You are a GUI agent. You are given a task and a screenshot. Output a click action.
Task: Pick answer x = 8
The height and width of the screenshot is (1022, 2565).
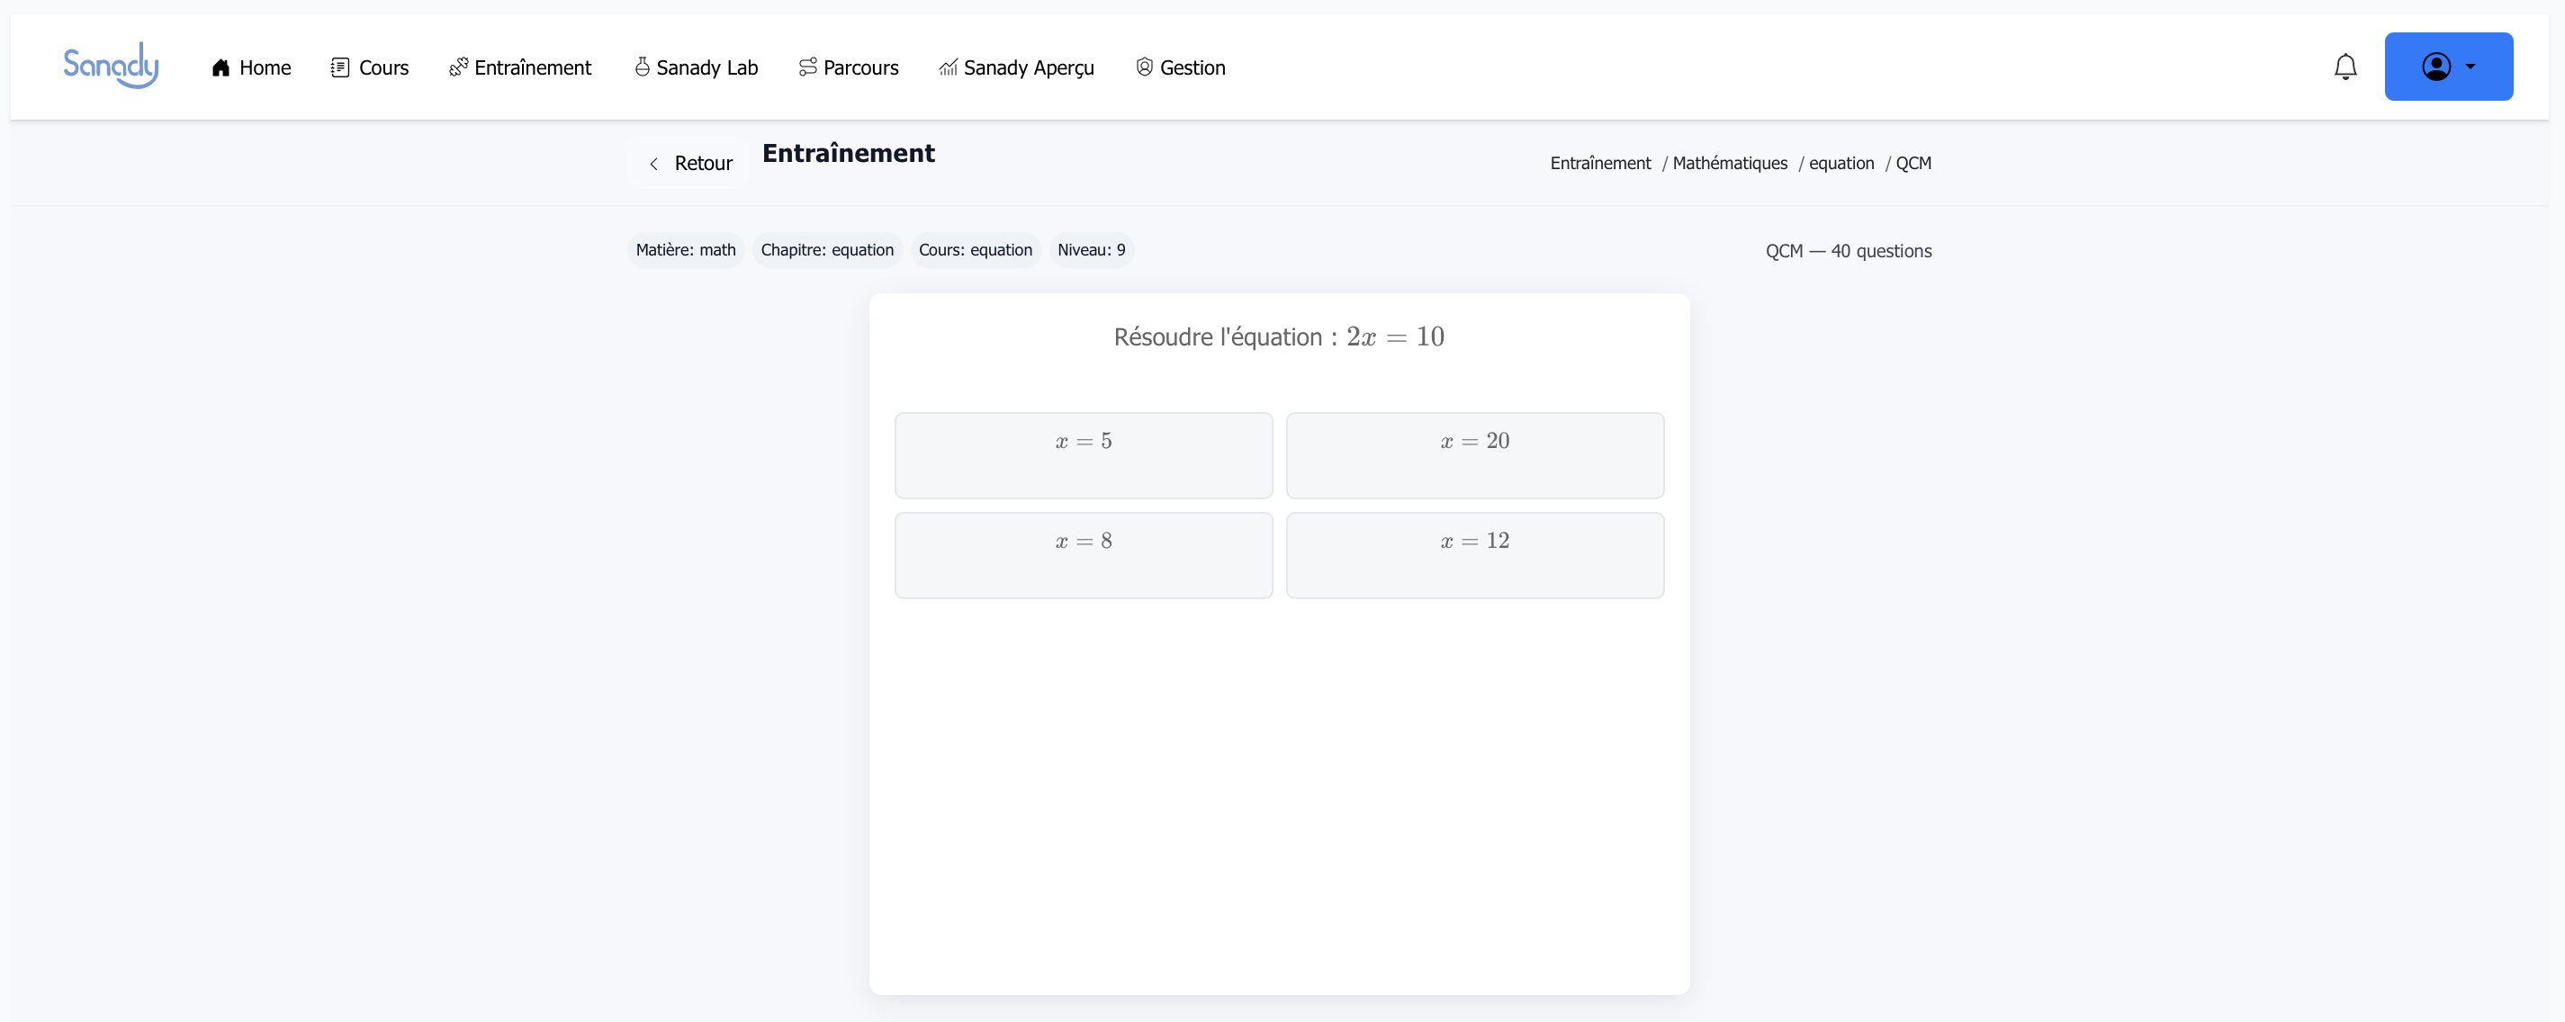pos(1084,554)
